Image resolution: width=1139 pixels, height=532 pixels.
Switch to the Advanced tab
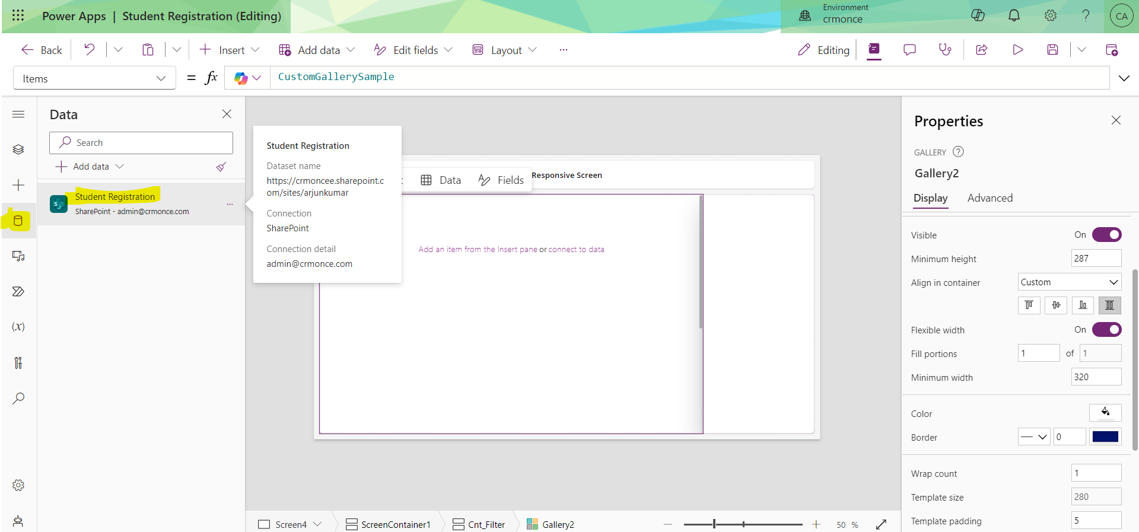(x=990, y=198)
